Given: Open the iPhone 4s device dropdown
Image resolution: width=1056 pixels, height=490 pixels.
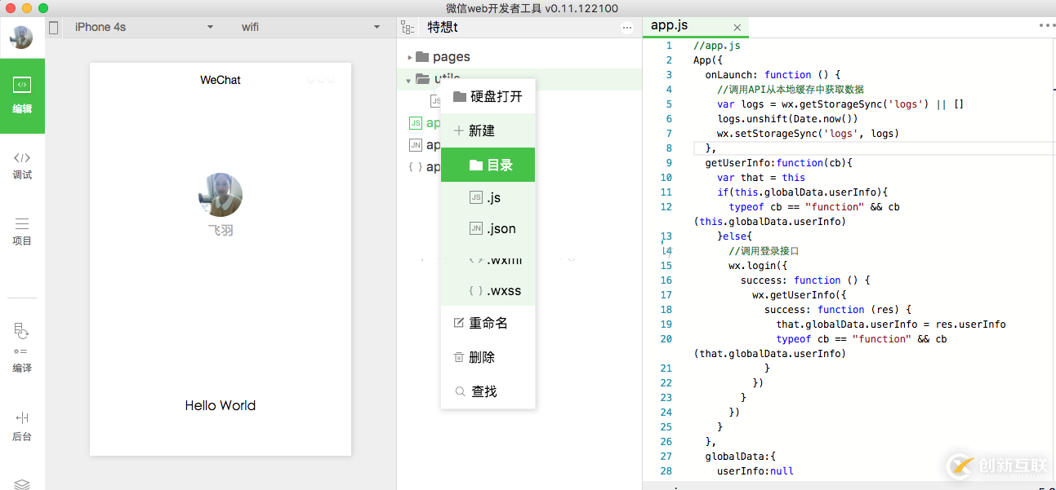Looking at the screenshot, I should (x=143, y=27).
